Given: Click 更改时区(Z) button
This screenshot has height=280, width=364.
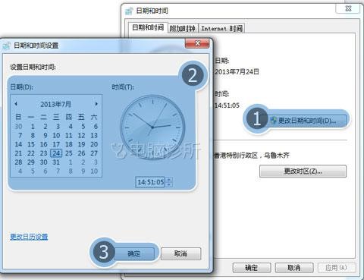Looking at the screenshot, I should pyautogui.click(x=303, y=171).
